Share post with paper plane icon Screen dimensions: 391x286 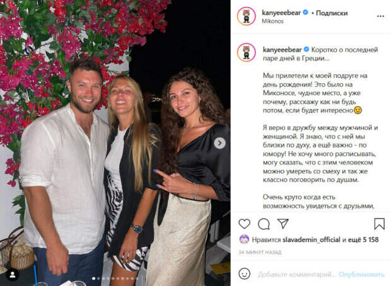(283, 224)
